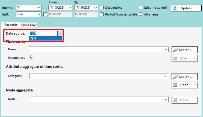Image resolution: width=203 pixels, height=117 pixels.
Task: Expand Parameters using circular chevron icon
Action: [31, 58]
